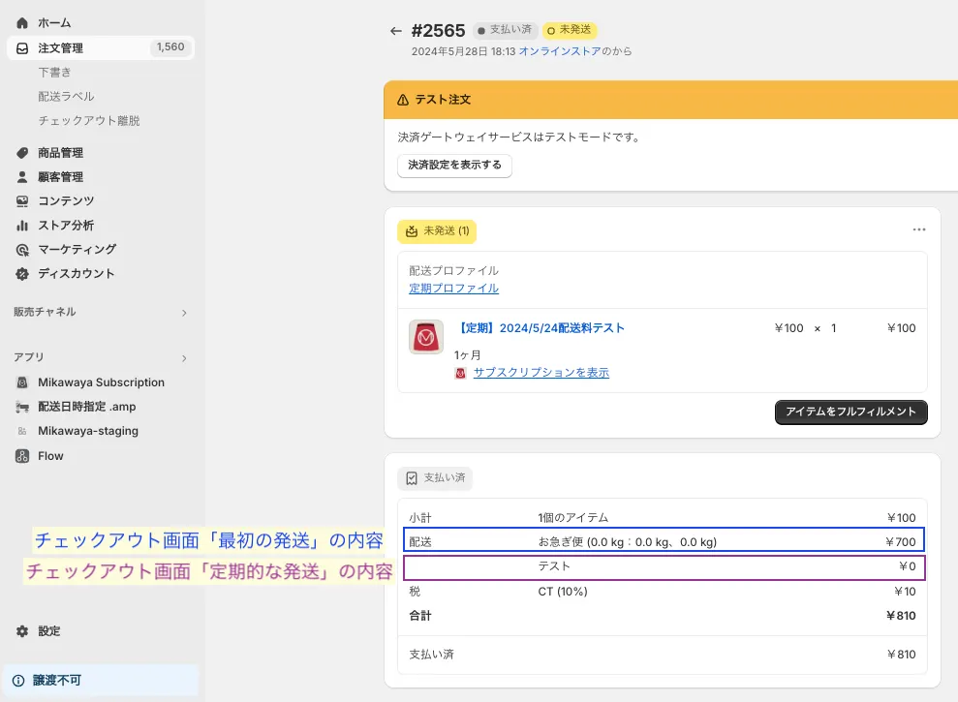Open the Mikawaya Subscription app

tap(101, 382)
